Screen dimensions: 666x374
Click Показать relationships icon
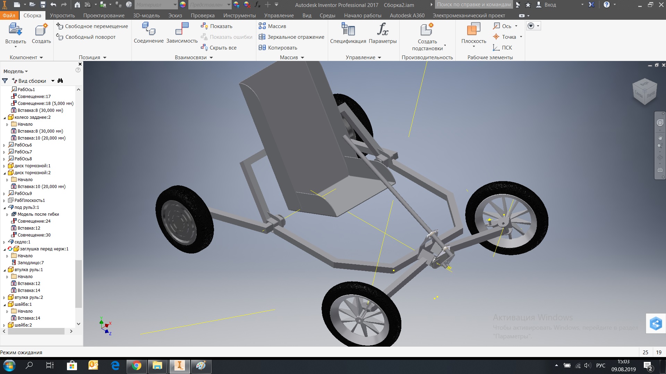[x=204, y=26]
